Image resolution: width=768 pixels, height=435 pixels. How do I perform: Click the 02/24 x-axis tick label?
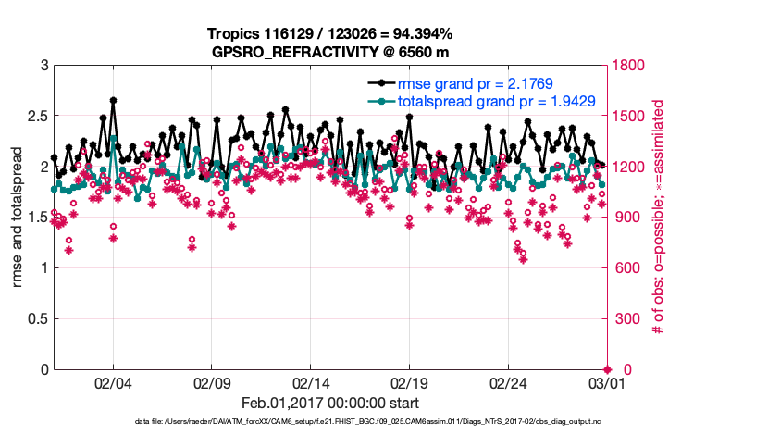[508, 382]
